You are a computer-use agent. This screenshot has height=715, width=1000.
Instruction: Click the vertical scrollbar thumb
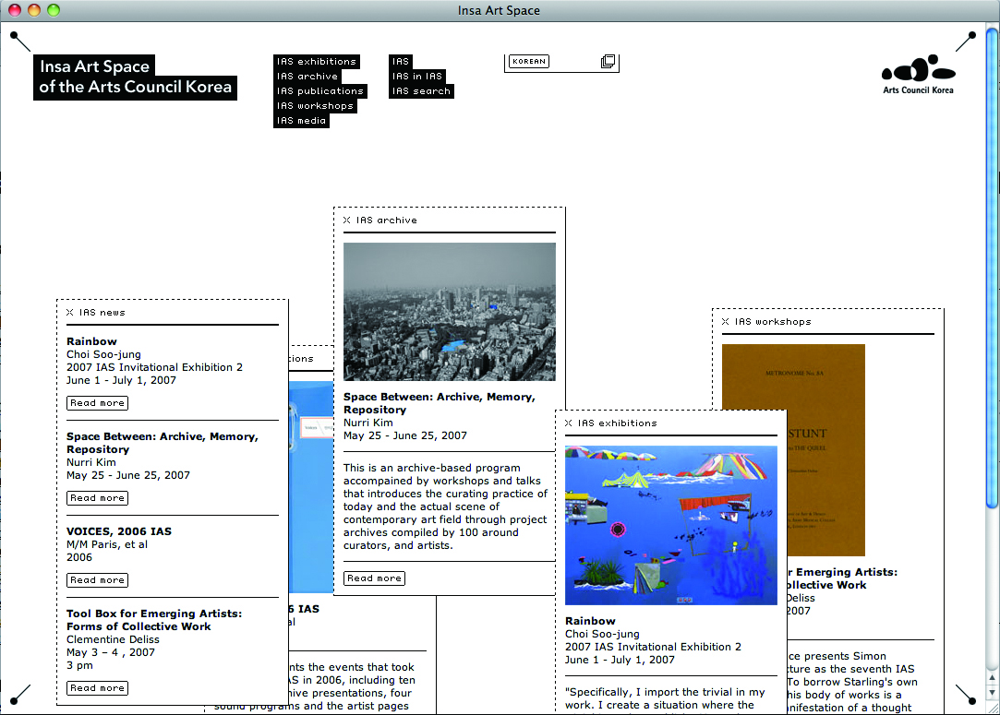(992, 268)
